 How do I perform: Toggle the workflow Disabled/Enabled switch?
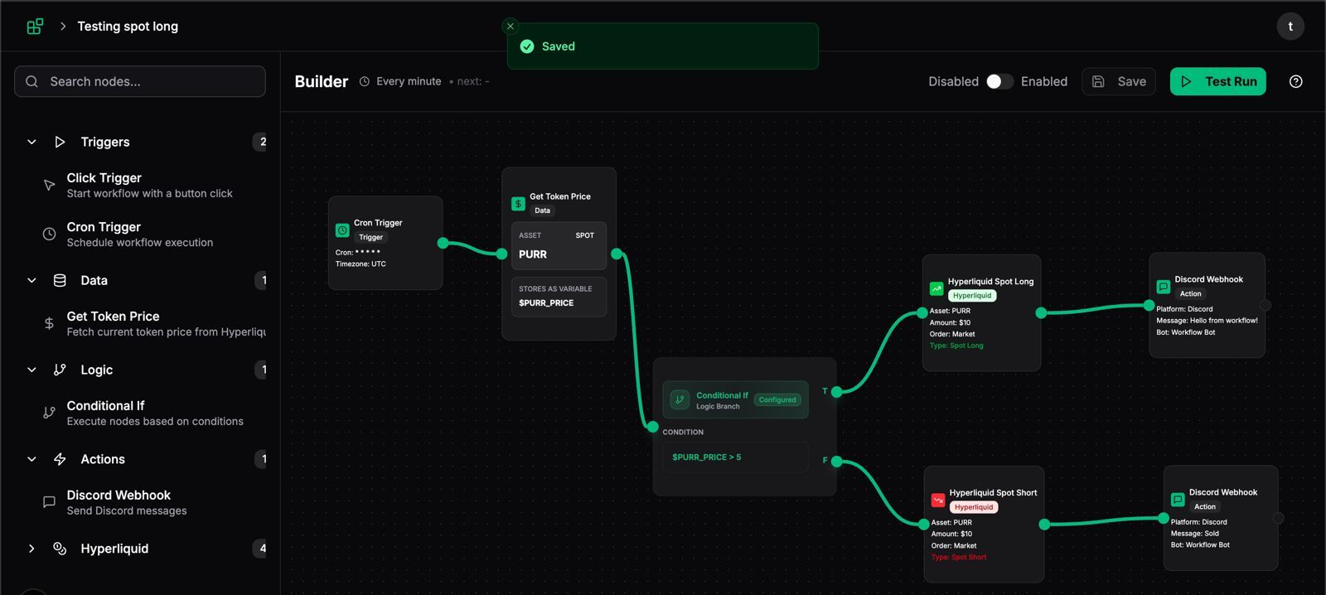999,81
